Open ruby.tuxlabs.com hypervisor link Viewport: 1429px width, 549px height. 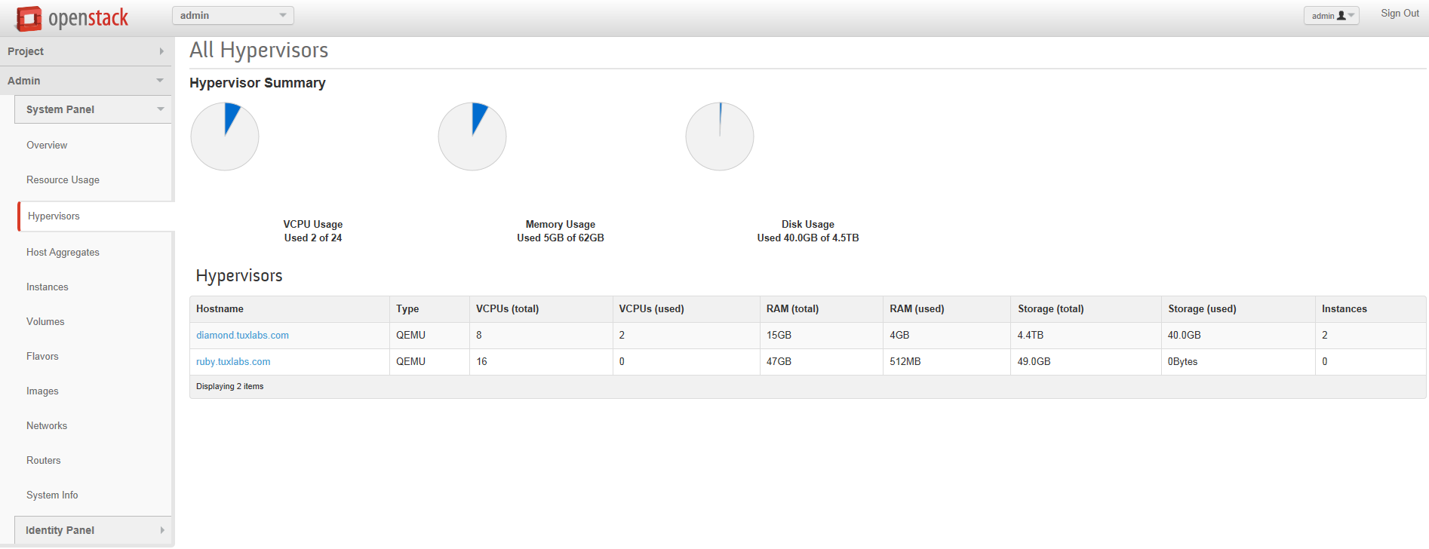click(233, 362)
